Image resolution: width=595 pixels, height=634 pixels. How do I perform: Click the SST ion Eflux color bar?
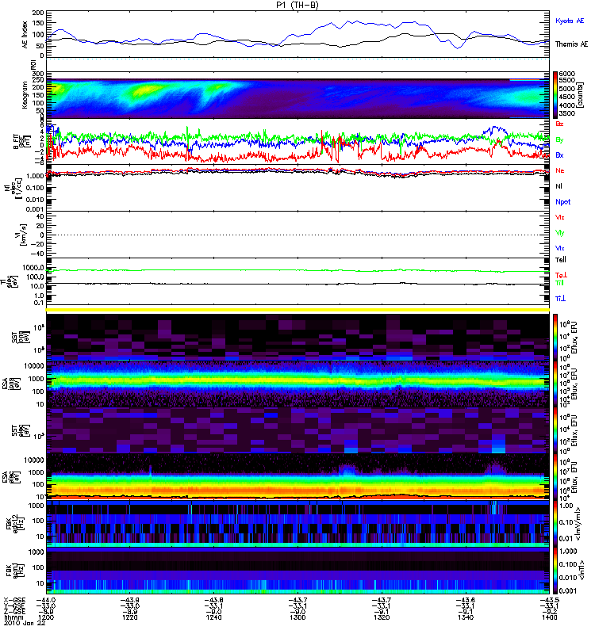point(555,338)
